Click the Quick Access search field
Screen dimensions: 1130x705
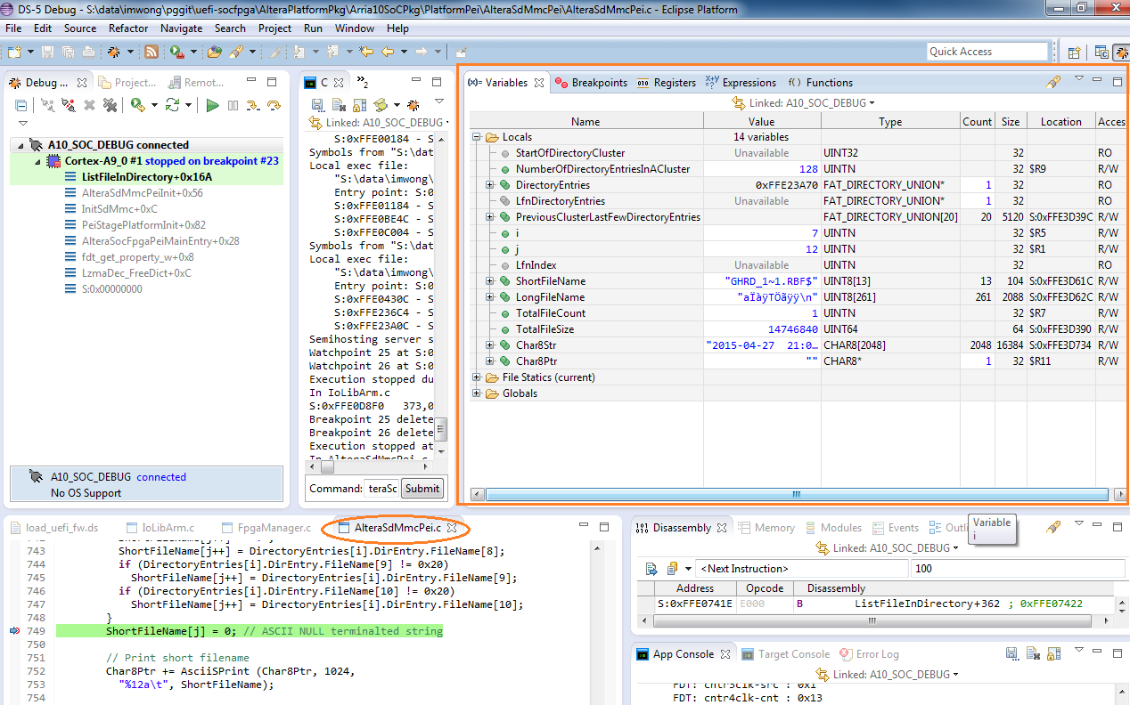click(987, 52)
